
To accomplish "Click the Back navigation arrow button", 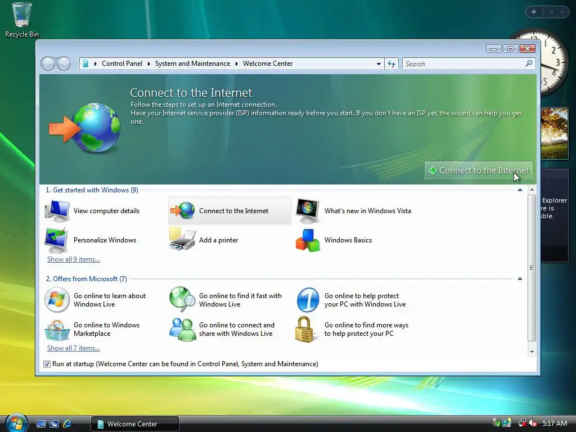I will (48, 64).
